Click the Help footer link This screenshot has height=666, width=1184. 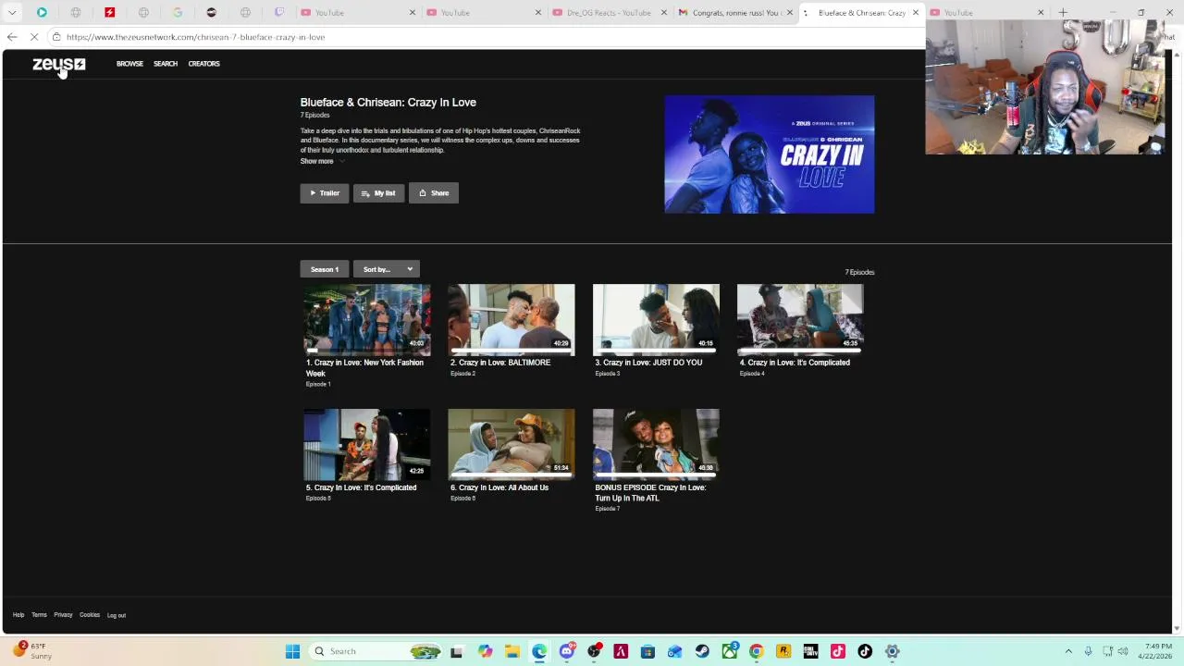coord(18,615)
